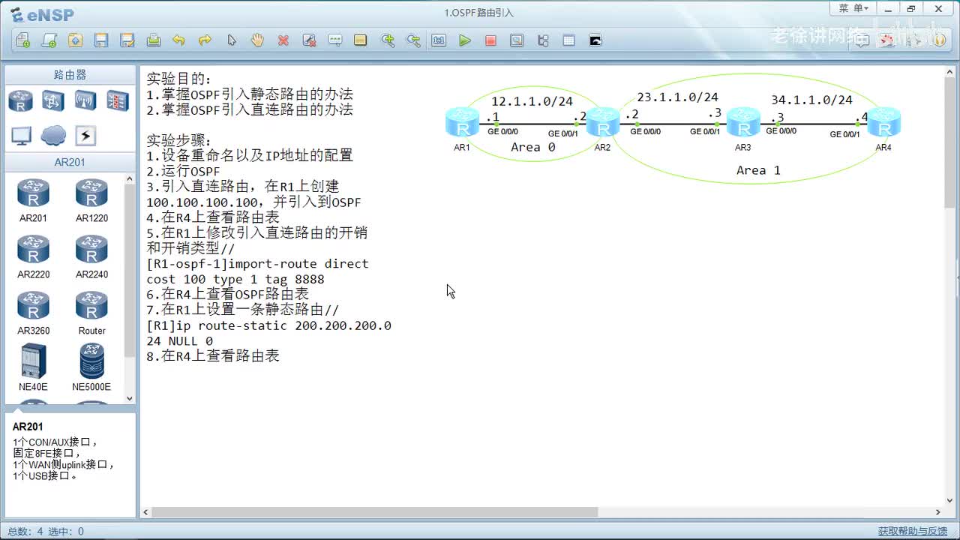Click the Save As toolbar icon
960x540 pixels.
tap(127, 40)
